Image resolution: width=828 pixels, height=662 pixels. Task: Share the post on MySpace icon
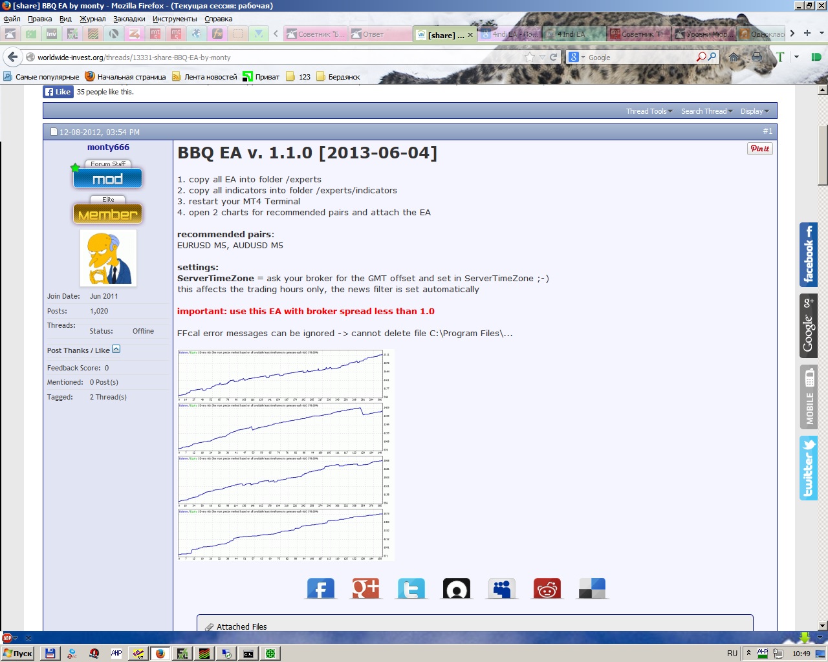pos(501,589)
